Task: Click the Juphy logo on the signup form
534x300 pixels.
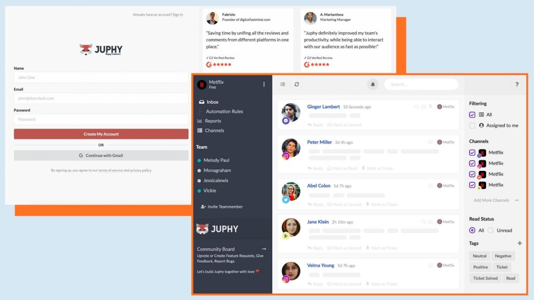Action: (101, 49)
